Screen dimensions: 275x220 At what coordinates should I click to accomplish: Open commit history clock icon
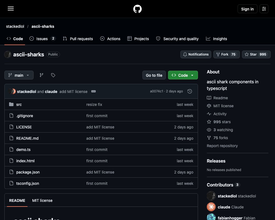pyautogui.click(x=189, y=91)
